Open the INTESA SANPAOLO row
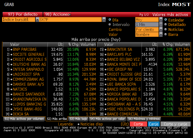 pos(50,69)
